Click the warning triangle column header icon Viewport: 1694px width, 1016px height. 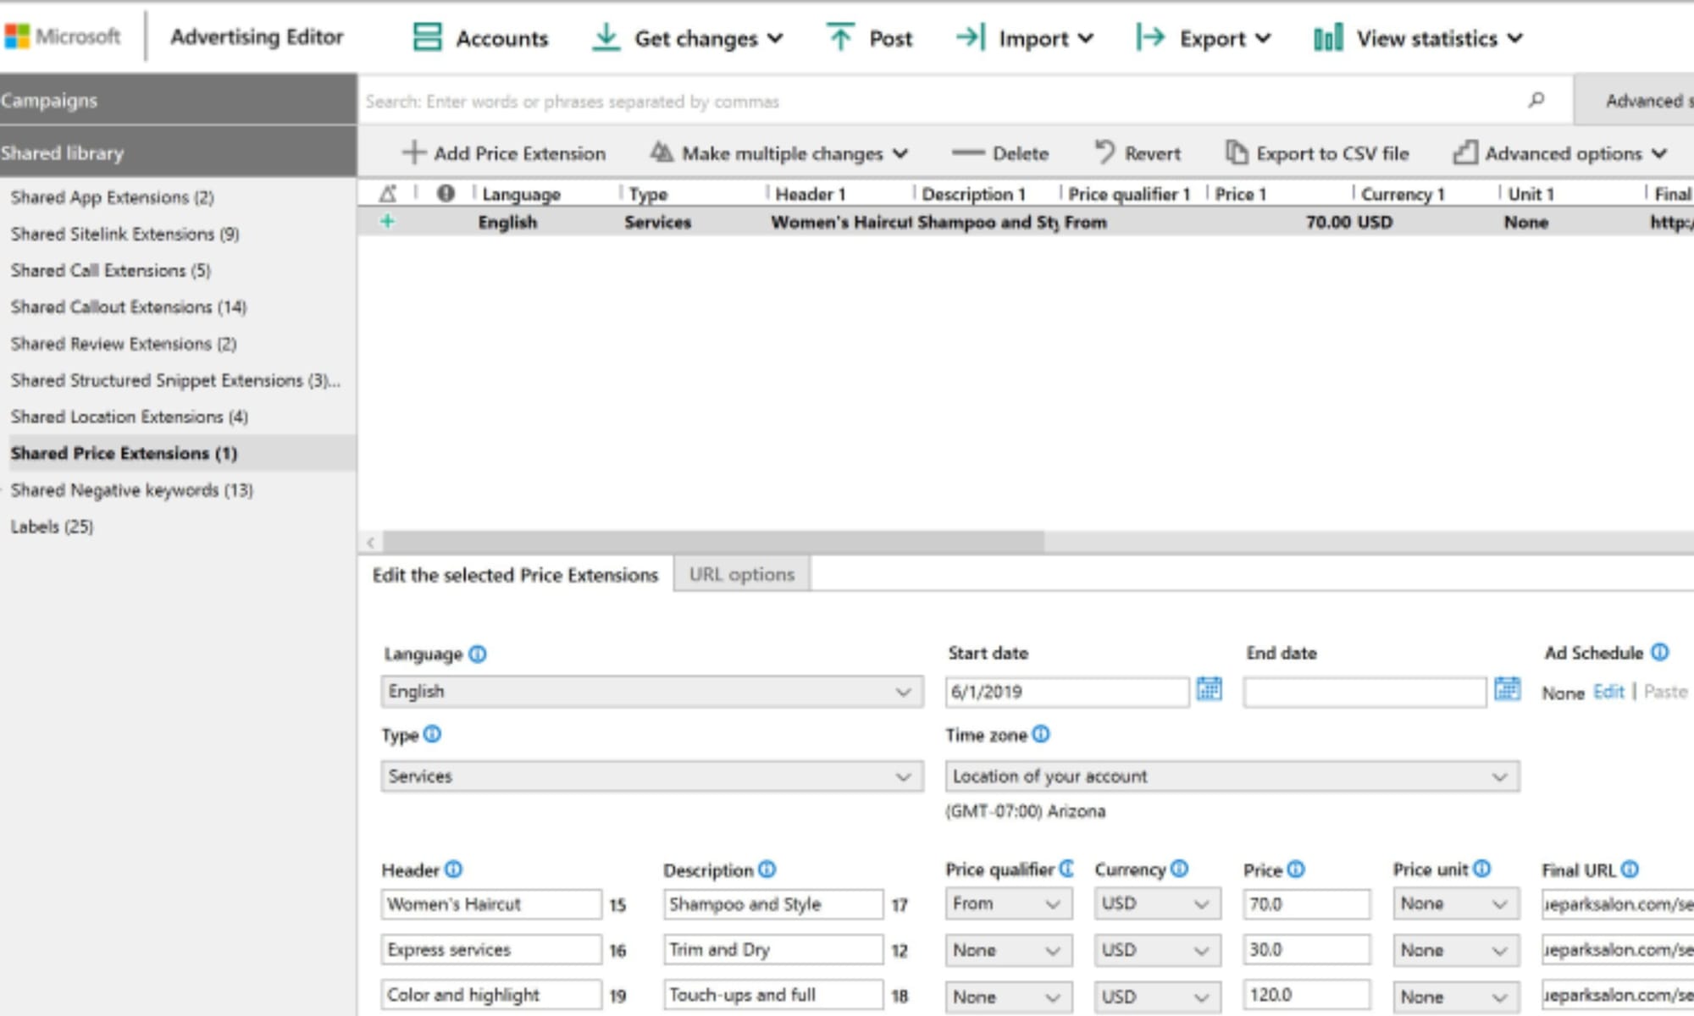[388, 194]
